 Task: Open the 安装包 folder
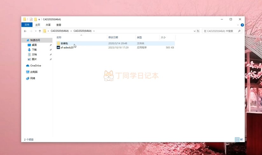tap(64, 43)
